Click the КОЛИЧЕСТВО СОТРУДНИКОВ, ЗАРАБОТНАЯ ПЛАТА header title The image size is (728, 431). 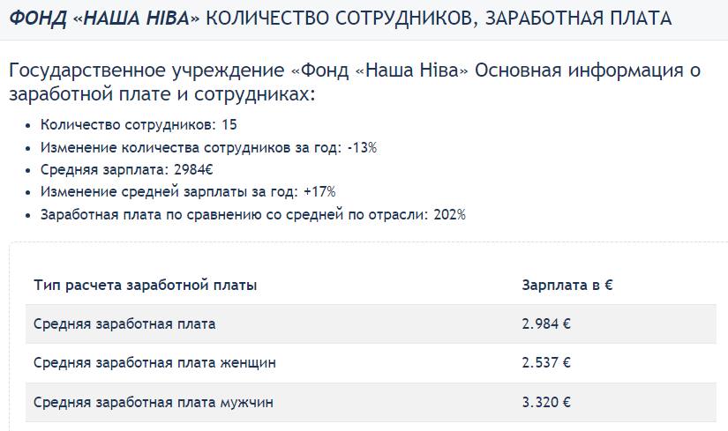(439, 19)
